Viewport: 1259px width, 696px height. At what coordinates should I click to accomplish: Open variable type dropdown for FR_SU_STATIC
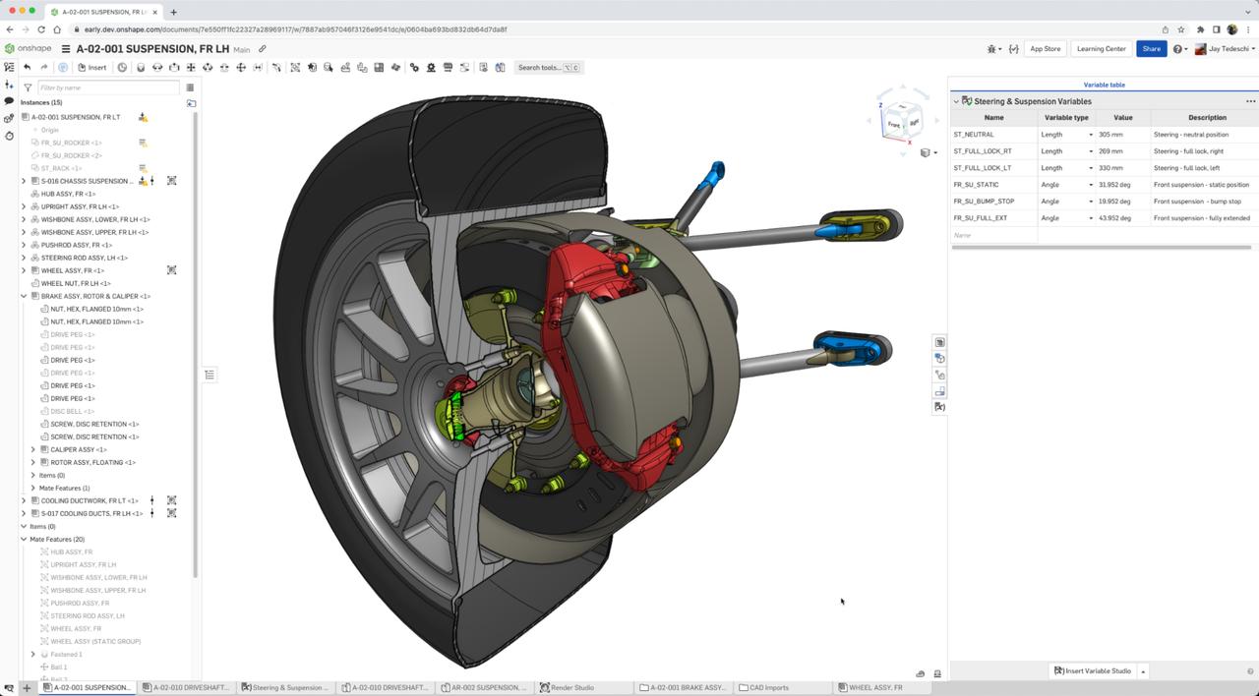[1090, 185]
